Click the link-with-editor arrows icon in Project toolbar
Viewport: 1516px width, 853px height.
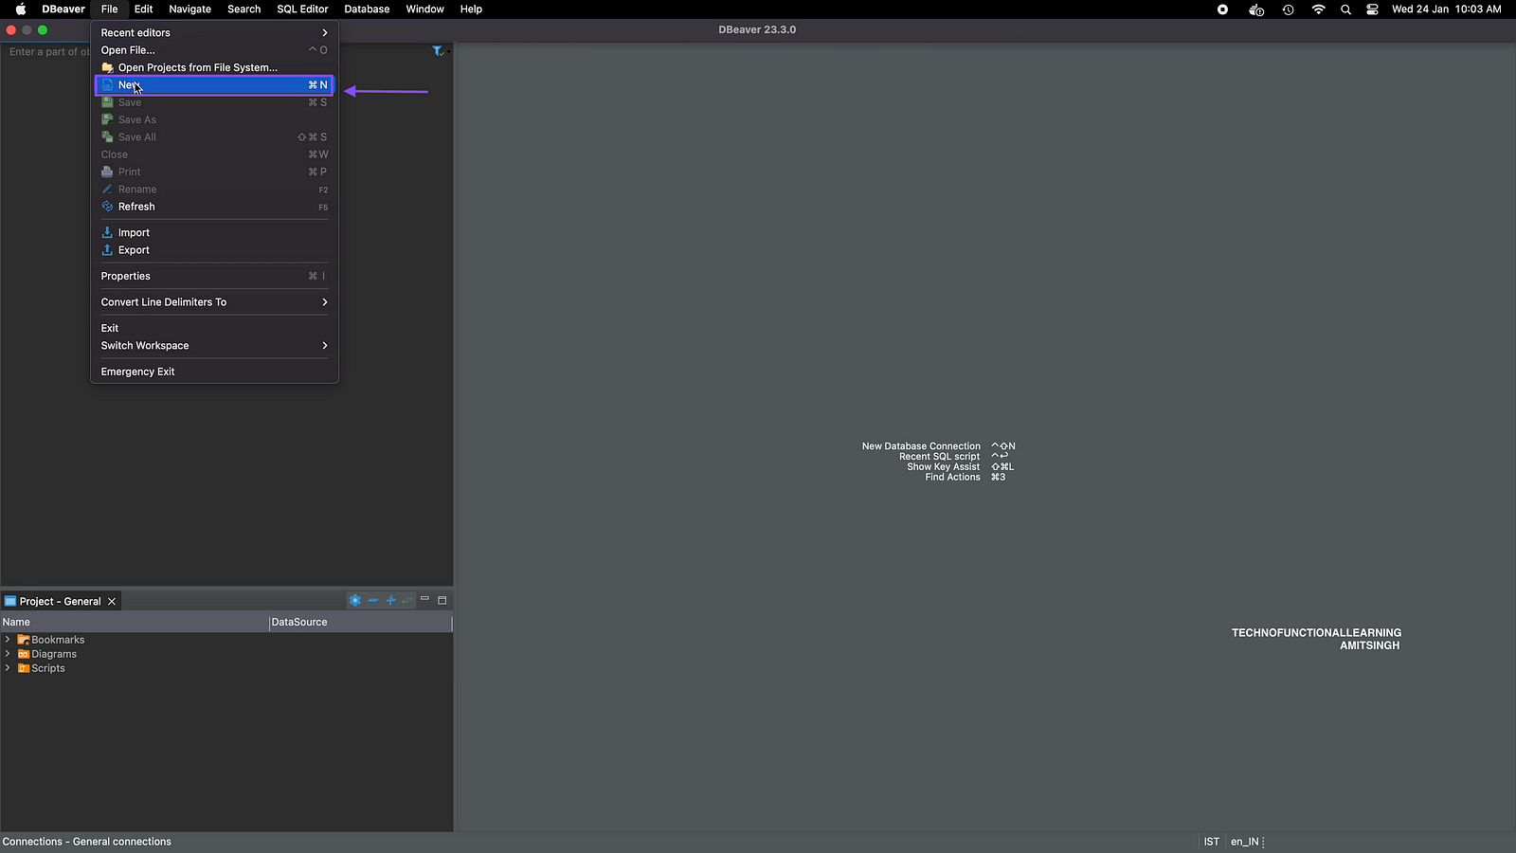point(407,600)
